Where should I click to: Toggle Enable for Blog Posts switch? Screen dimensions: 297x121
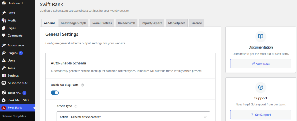55,93
